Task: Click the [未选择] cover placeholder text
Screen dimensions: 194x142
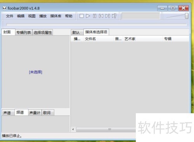Action: 36,72
